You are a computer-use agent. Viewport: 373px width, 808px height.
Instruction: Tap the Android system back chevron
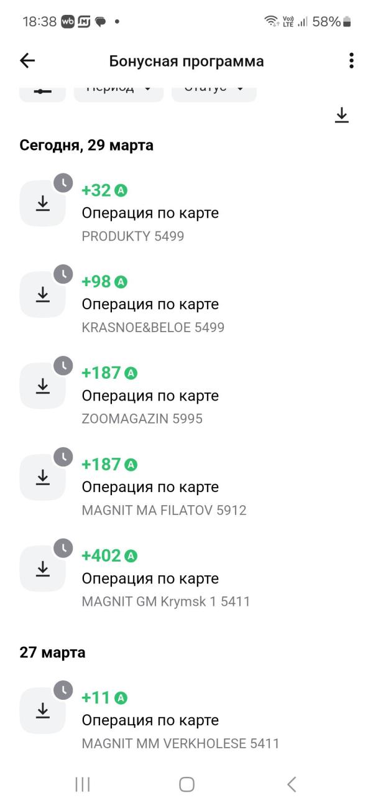coord(291,784)
